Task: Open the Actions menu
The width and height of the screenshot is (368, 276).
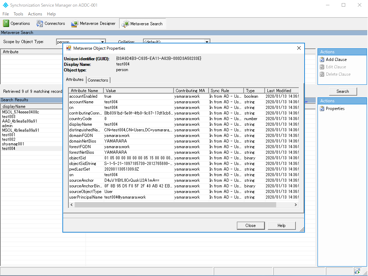Action: pos(35,14)
